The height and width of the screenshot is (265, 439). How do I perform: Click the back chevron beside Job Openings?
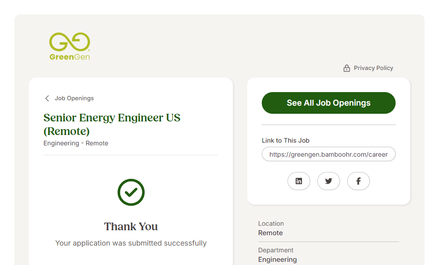pyautogui.click(x=47, y=98)
